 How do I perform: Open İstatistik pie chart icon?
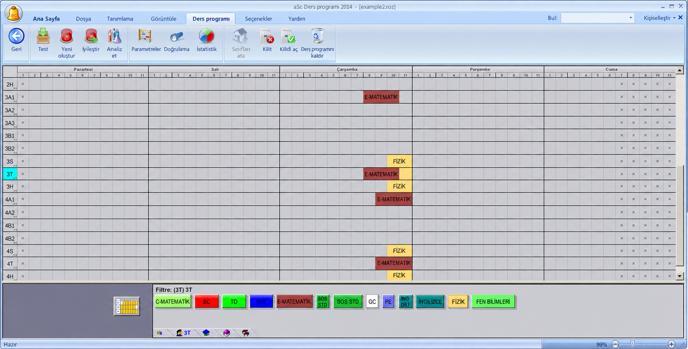point(206,36)
